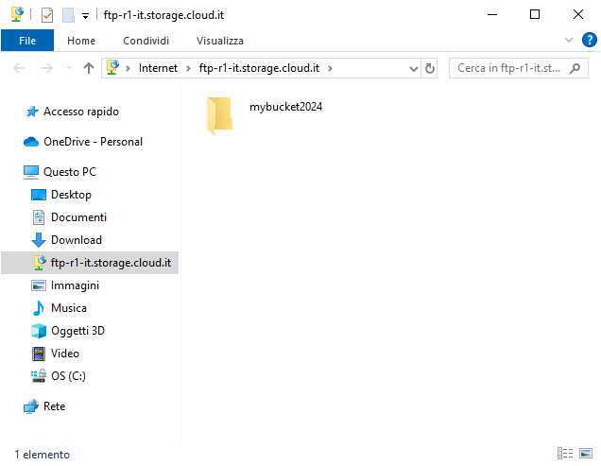Click the Accesso rapido star icon
The image size is (601, 466).
(x=32, y=112)
